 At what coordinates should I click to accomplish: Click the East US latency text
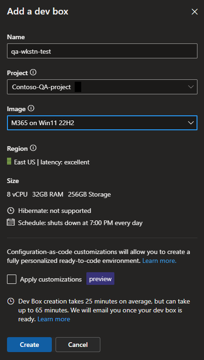click(x=52, y=162)
